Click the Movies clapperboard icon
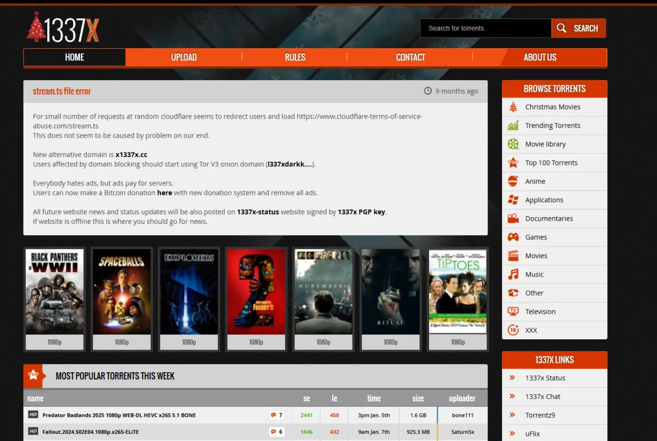The image size is (657, 441). pos(513,256)
